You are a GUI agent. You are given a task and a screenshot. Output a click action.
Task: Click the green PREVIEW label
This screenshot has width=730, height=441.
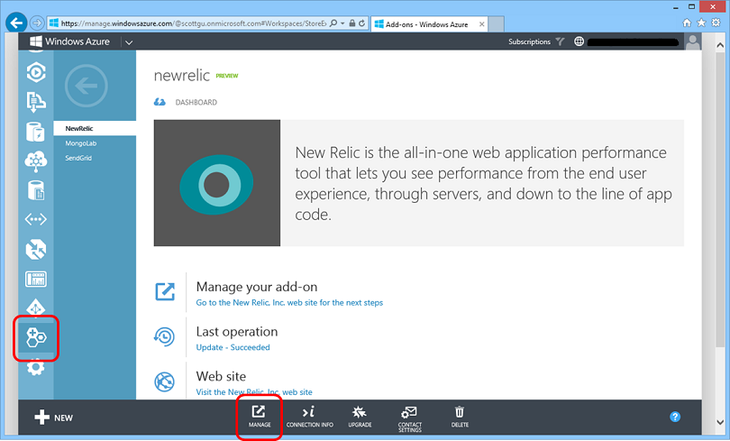[x=227, y=76]
